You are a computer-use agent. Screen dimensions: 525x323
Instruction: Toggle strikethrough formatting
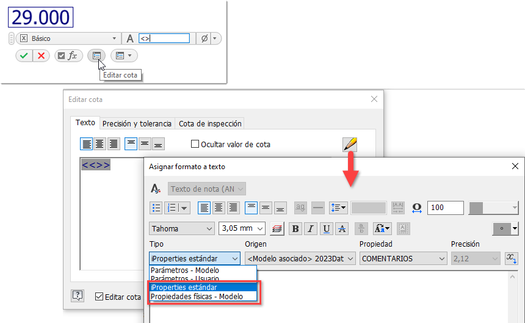point(342,228)
